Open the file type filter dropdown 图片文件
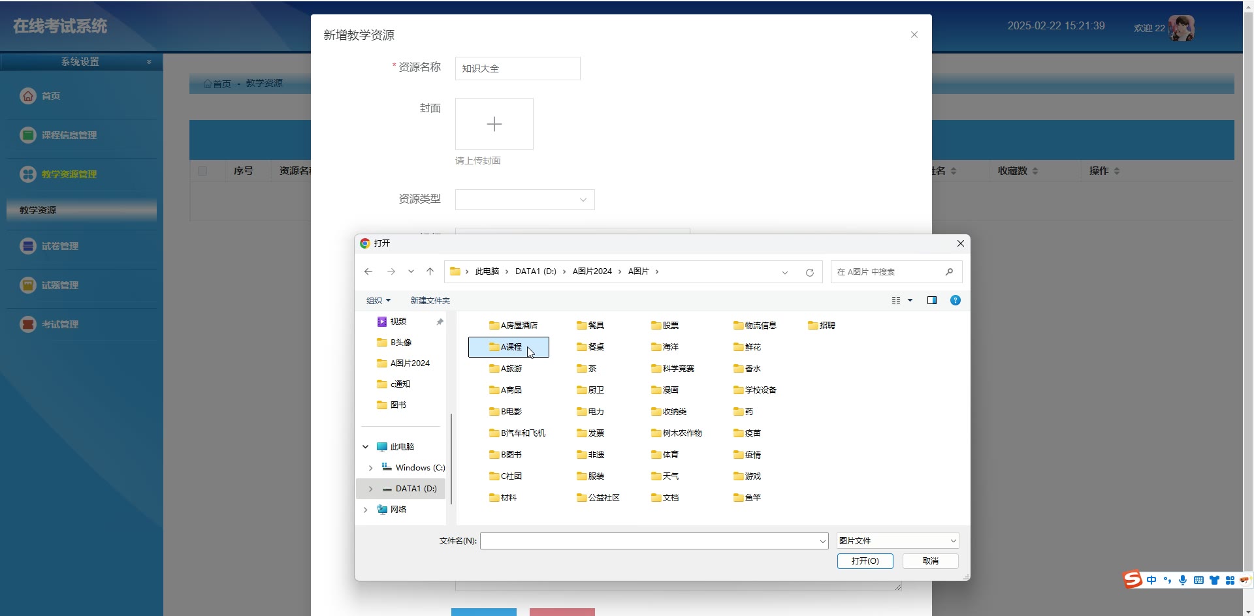The width and height of the screenshot is (1254, 616). 898,540
